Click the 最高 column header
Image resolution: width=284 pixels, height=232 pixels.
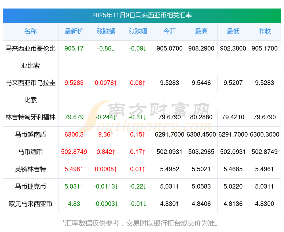[x=201, y=32]
